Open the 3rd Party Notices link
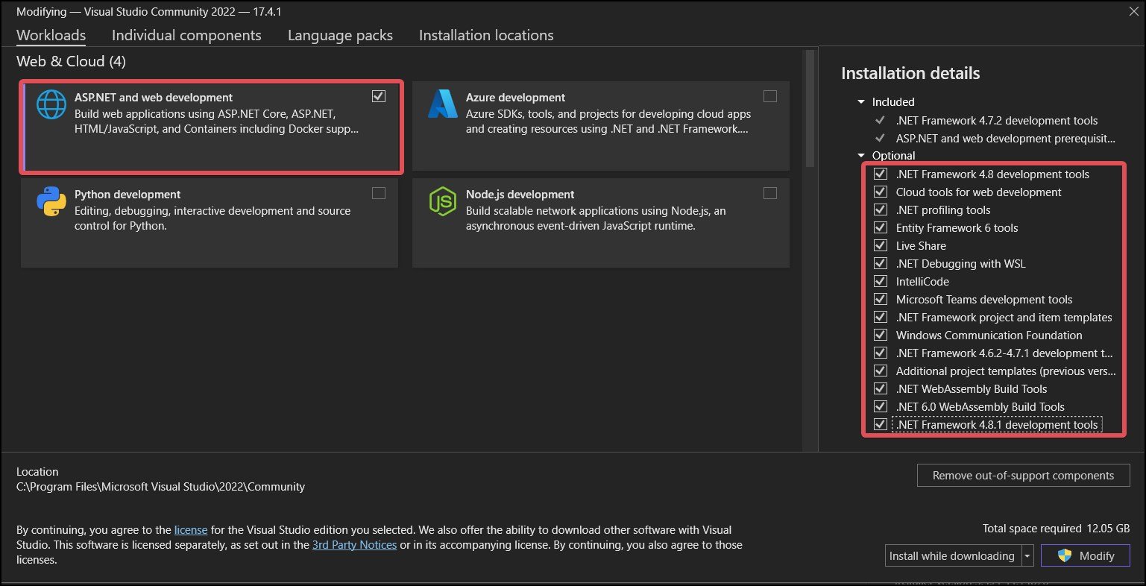 (x=354, y=545)
